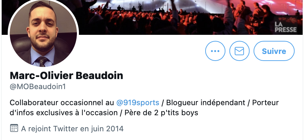This screenshot has height=140, width=305.
Task: Click "Père de 2 p'tits boys" text
Action: [161, 113]
